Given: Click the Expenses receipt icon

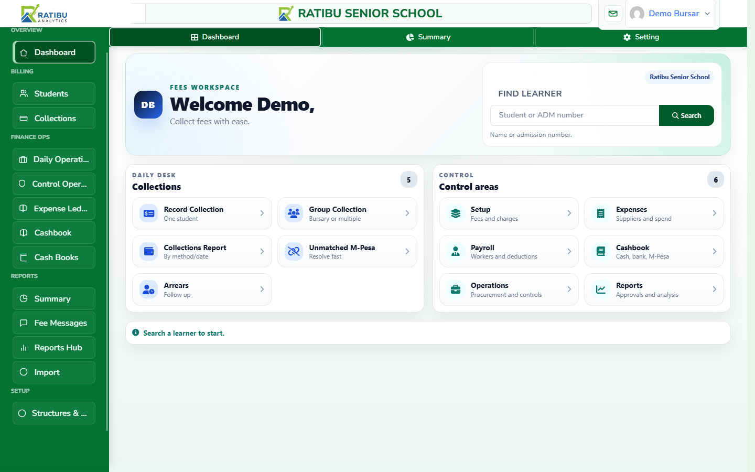Looking at the screenshot, I should pos(601,213).
